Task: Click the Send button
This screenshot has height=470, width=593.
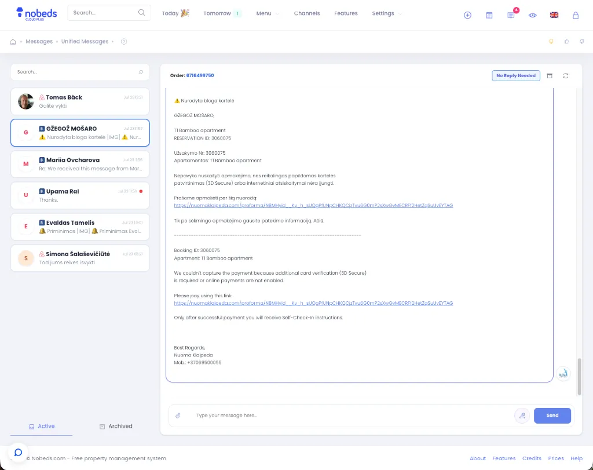Action: tap(552, 416)
